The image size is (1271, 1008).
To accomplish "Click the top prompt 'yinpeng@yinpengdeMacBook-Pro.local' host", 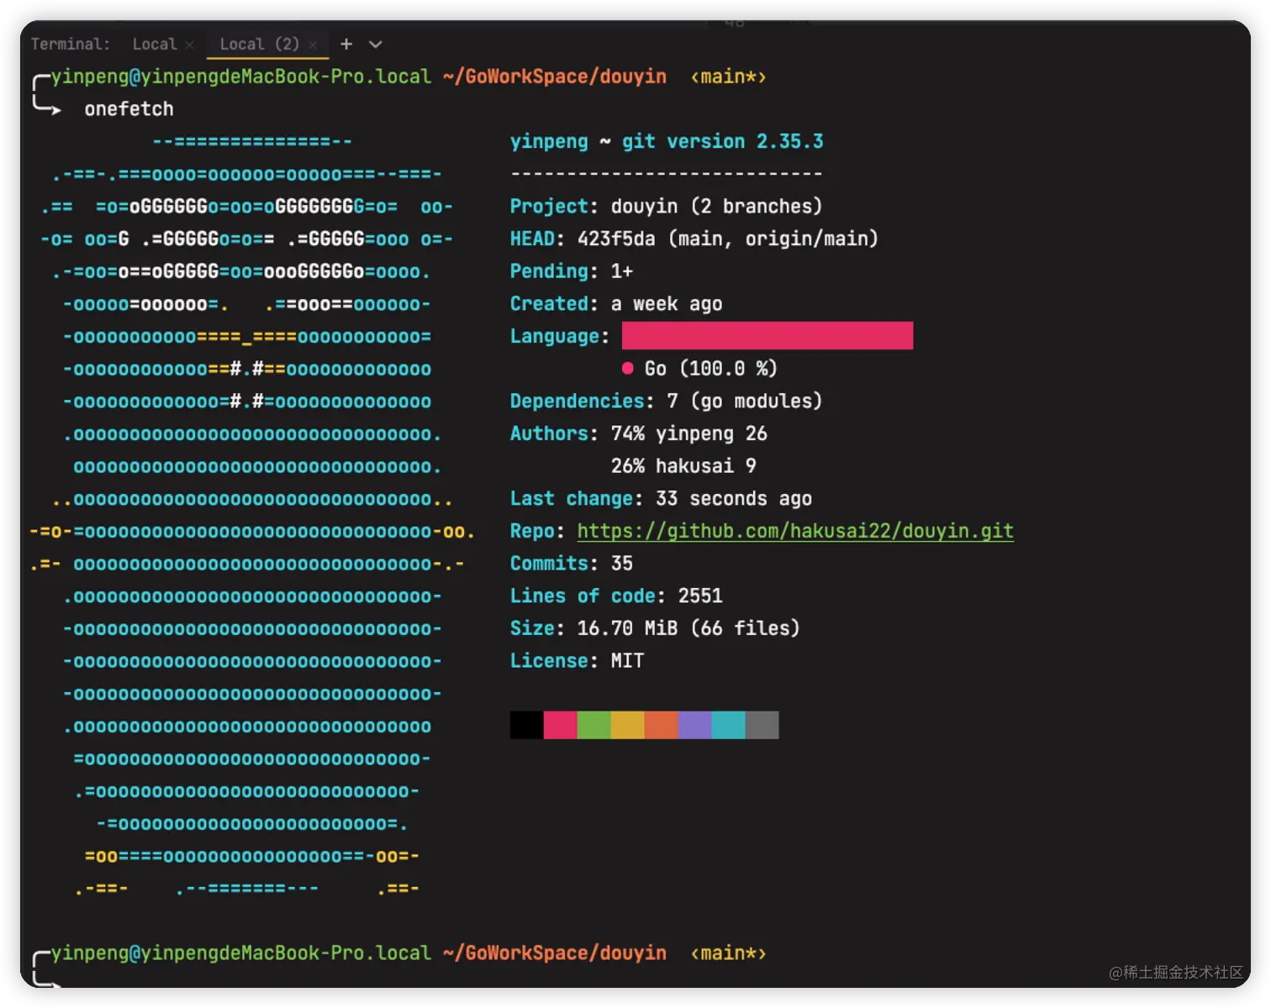I will (x=241, y=76).
